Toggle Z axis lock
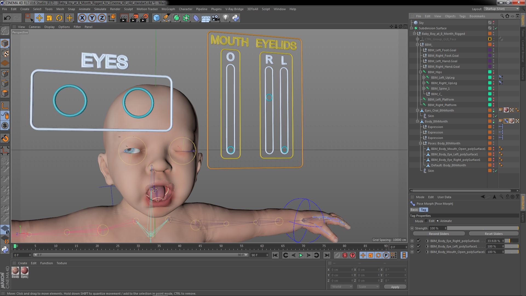The width and height of the screenshot is (526, 296). pos(102,18)
